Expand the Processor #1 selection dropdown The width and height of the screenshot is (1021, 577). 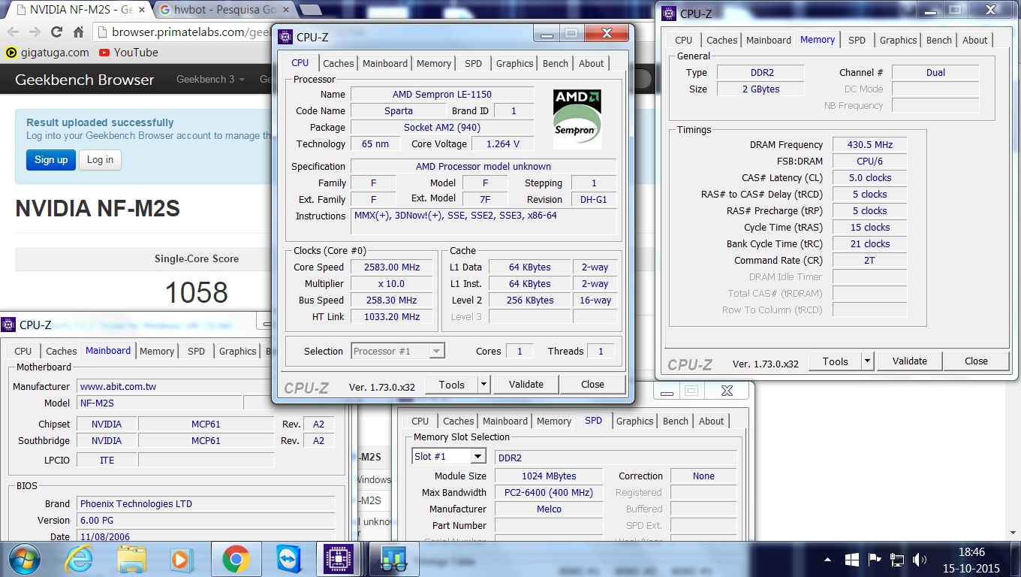tap(437, 351)
